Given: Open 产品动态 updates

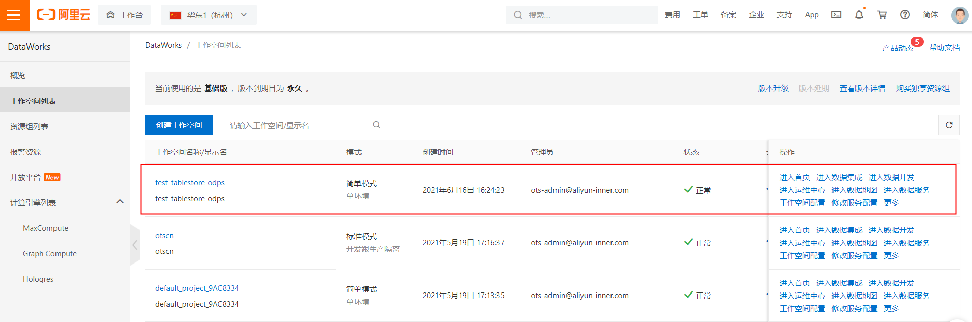Looking at the screenshot, I should pyautogui.click(x=898, y=48).
